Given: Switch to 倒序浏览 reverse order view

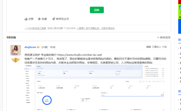Looking at the screenshot, I should 164,37.
